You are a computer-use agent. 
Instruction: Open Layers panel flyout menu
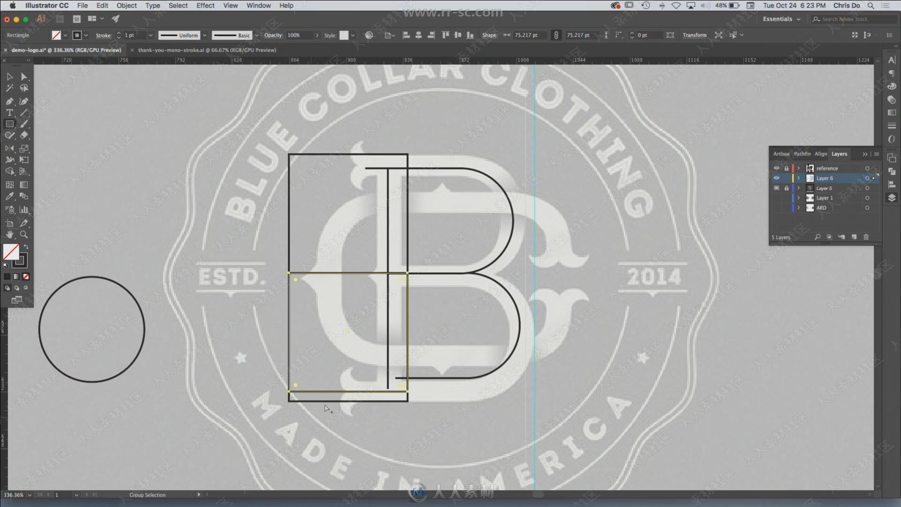877,154
